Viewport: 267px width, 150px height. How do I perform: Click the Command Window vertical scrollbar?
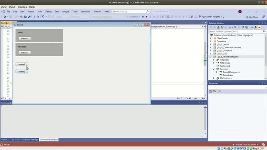205,120
